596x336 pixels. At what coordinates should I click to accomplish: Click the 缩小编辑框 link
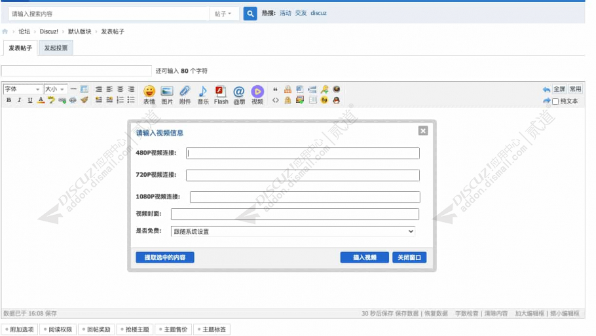coord(565,314)
